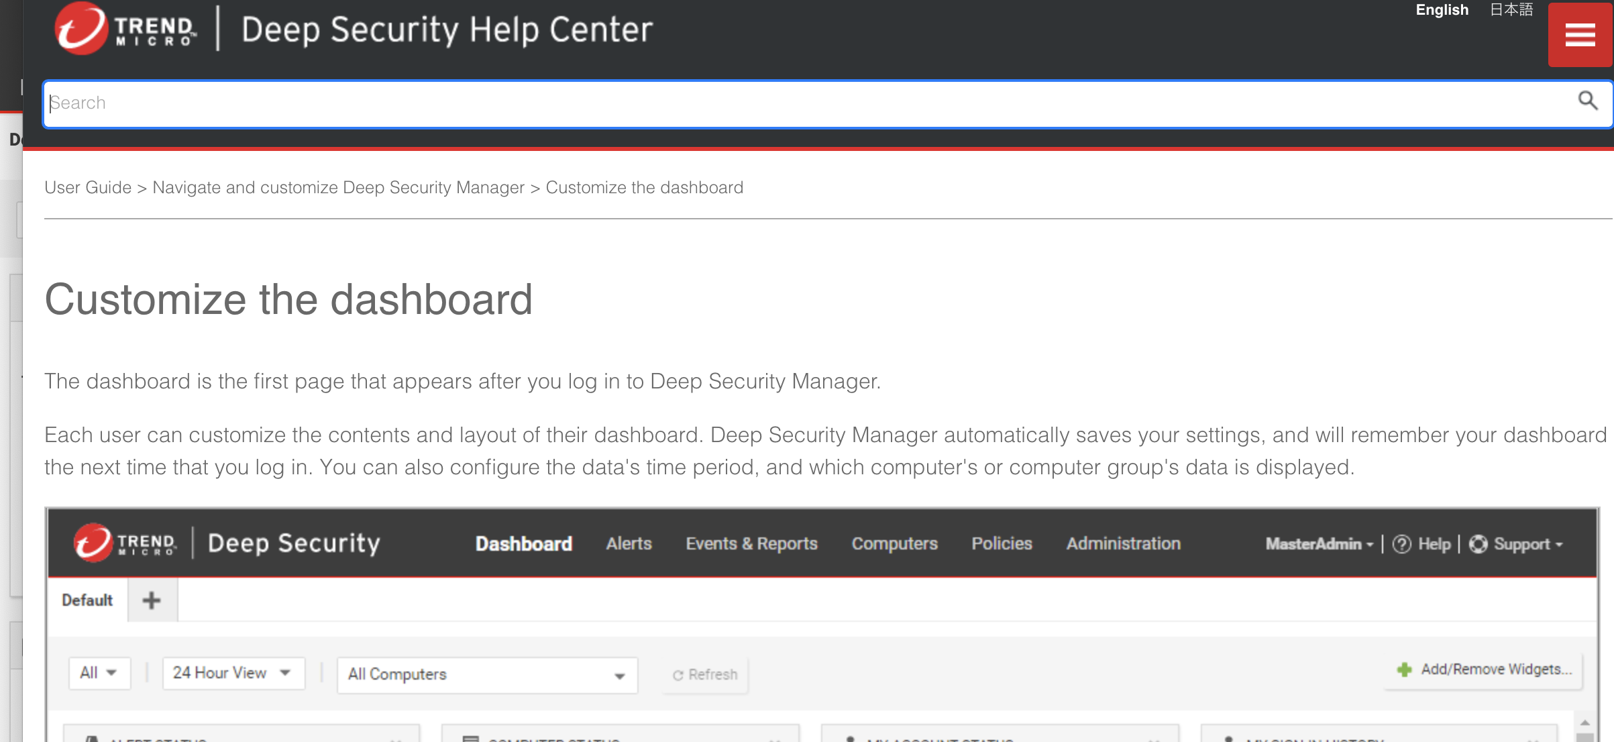Select the Administration tab in the screenshot
This screenshot has width=1614, height=742.
pyautogui.click(x=1123, y=543)
